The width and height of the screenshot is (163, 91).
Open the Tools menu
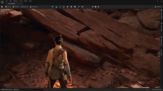[21, 1]
